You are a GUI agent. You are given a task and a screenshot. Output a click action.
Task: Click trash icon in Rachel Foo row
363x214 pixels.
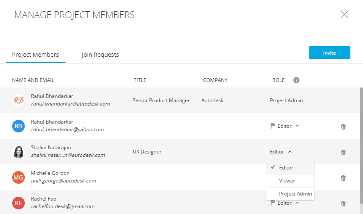pyautogui.click(x=343, y=203)
